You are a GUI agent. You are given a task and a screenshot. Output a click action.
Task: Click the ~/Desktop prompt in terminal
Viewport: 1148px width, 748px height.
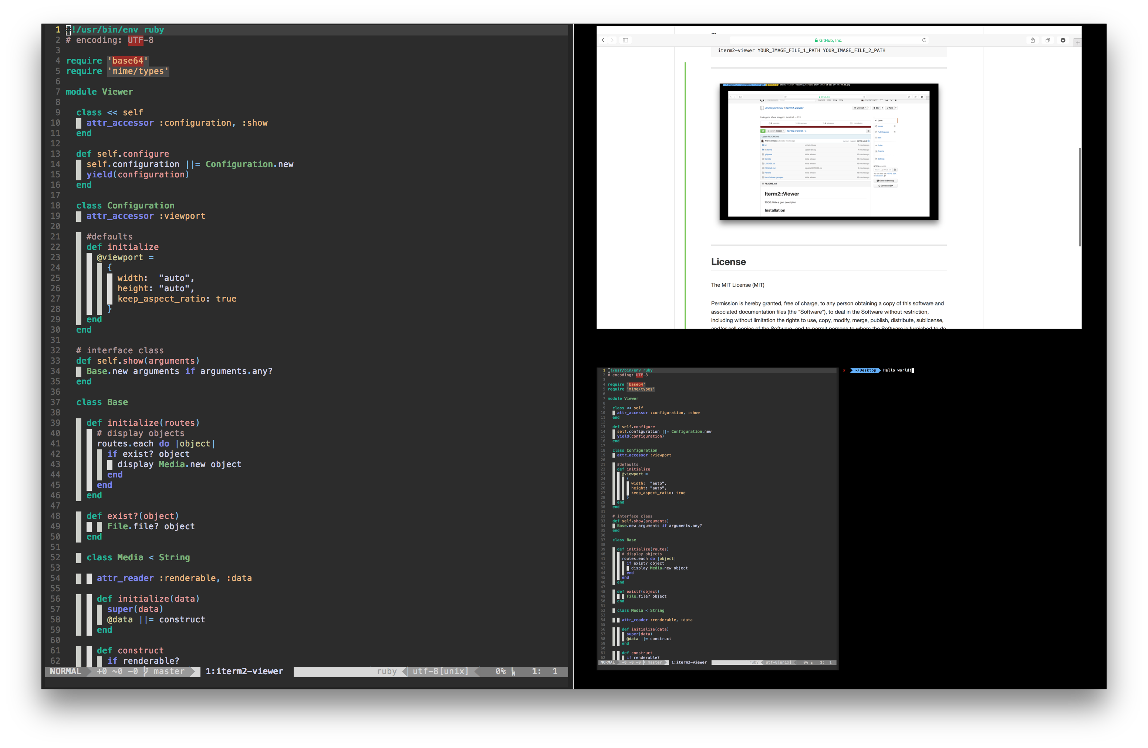pyautogui.click(x=865, y=370)
